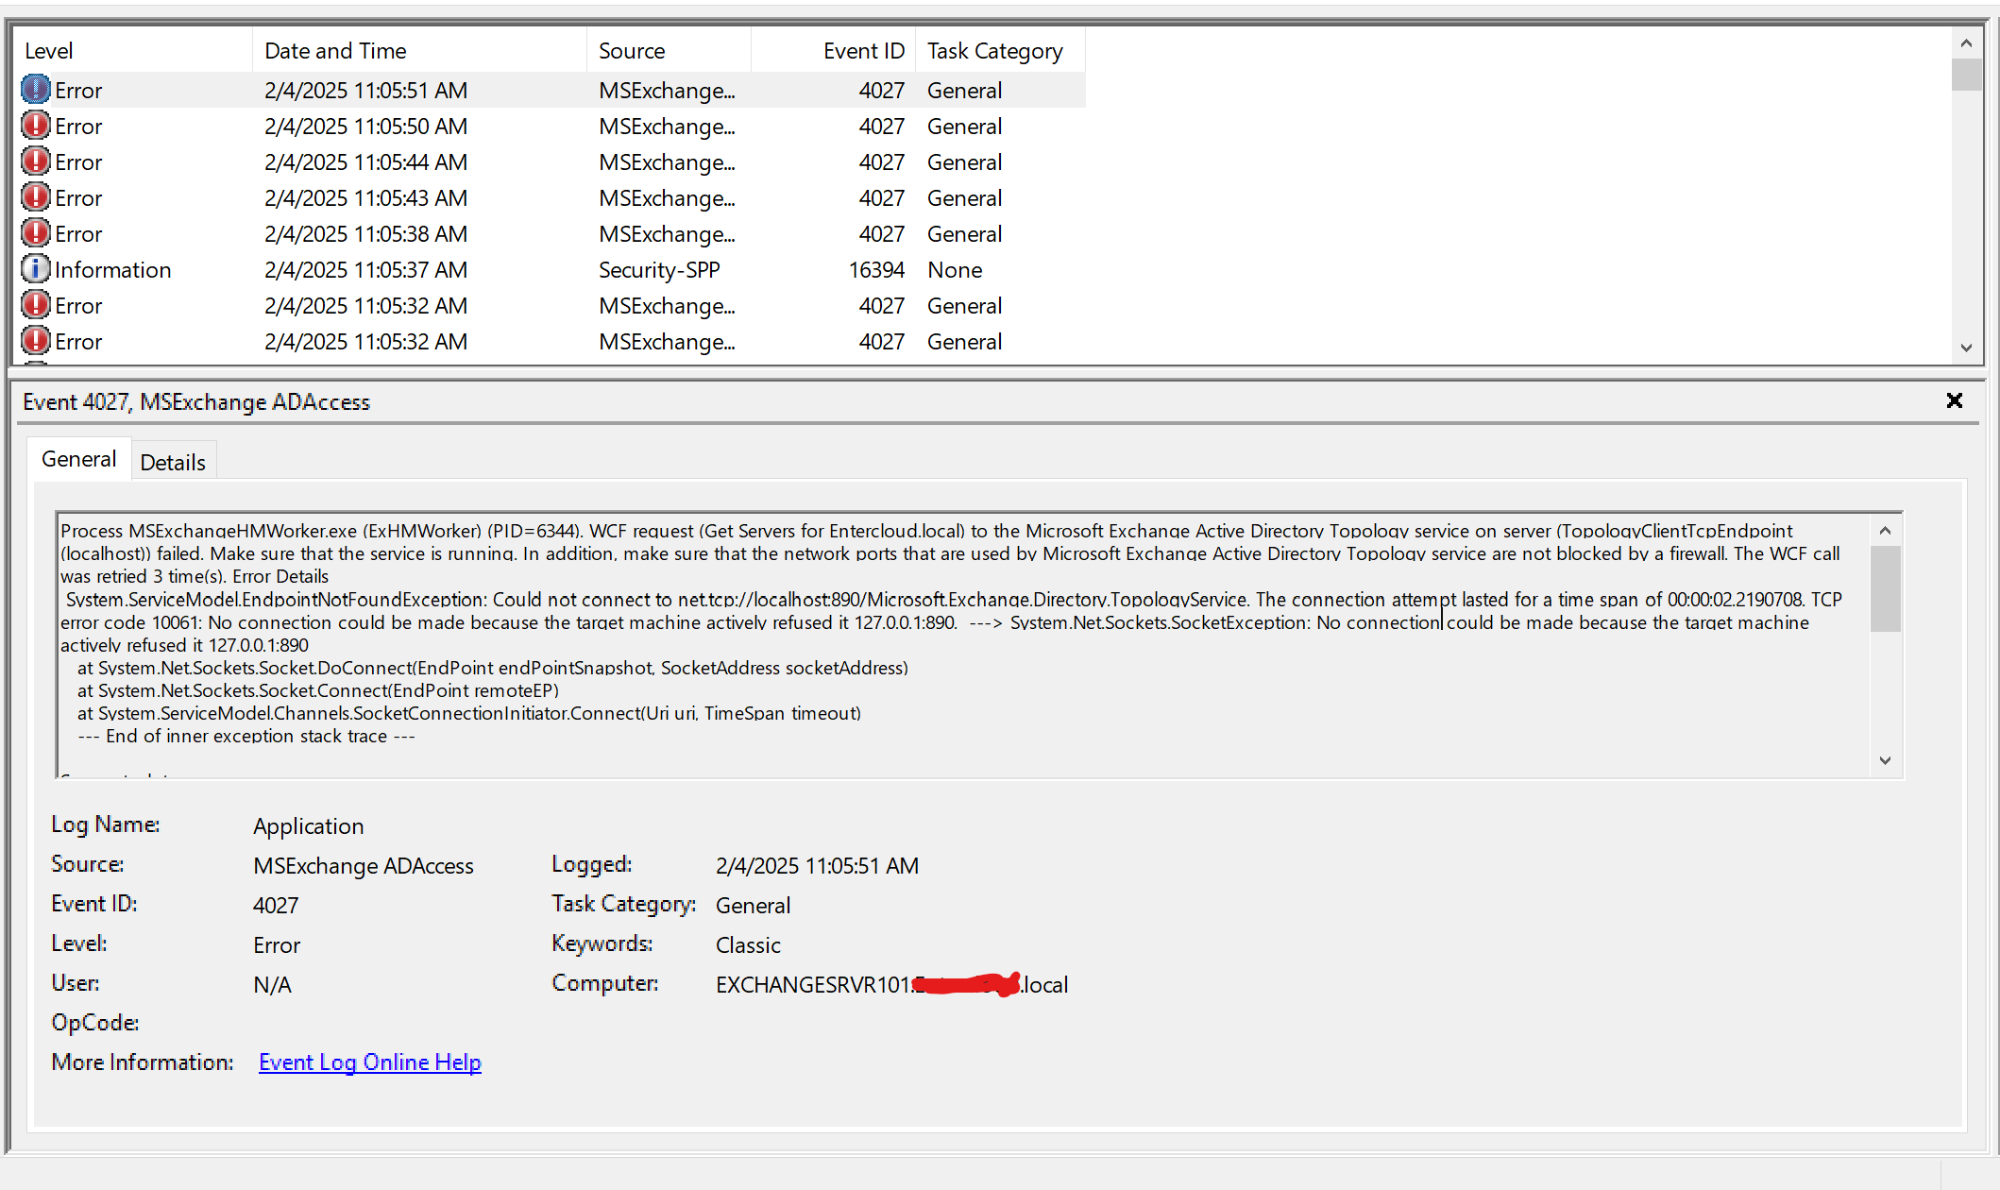The image size is (2000, 1190).
Task: Click the selected error icon on the 11:05:51 AM row
Action: pyautogui.click(x=35, y=90)
